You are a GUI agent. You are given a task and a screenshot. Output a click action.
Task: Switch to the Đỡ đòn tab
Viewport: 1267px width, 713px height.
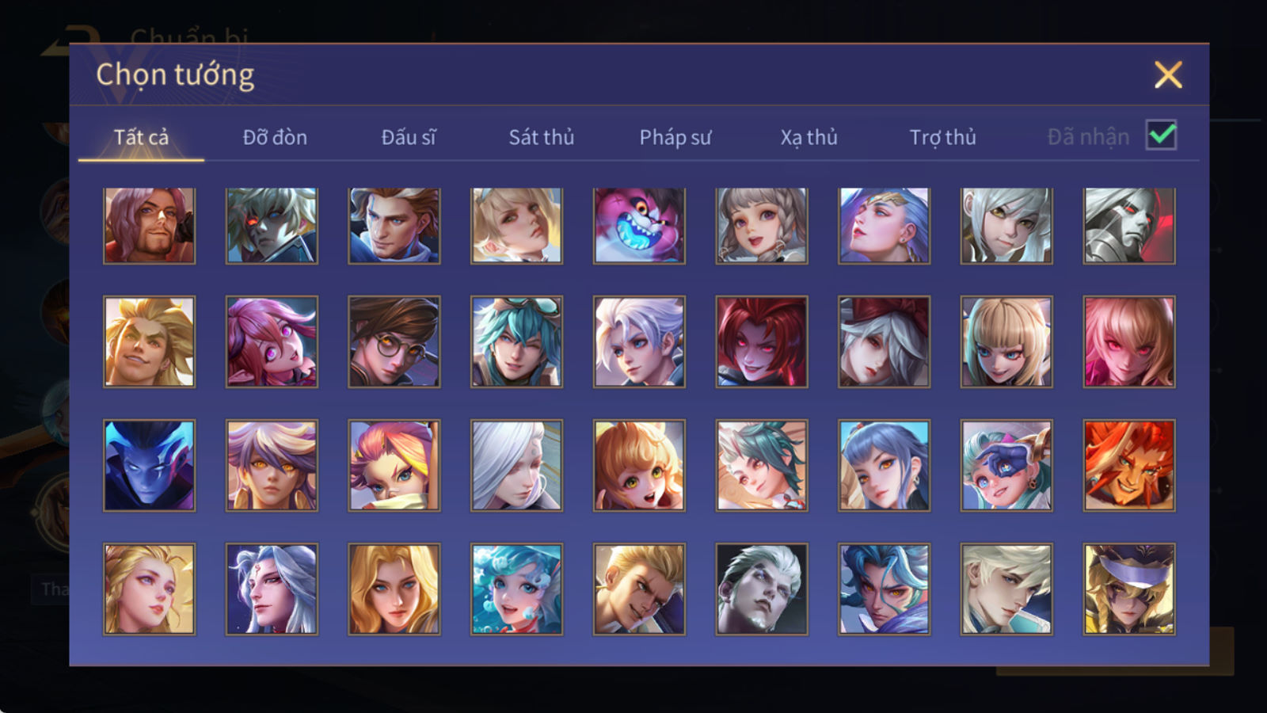pyautogui.click(x=275, y=137)
